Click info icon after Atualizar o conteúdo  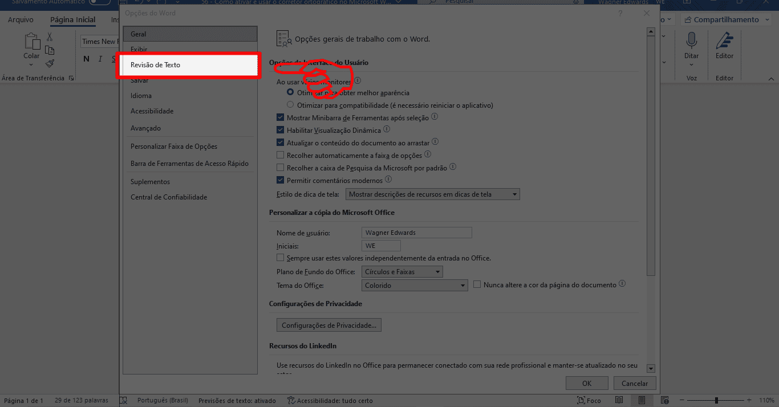(435, 141)
